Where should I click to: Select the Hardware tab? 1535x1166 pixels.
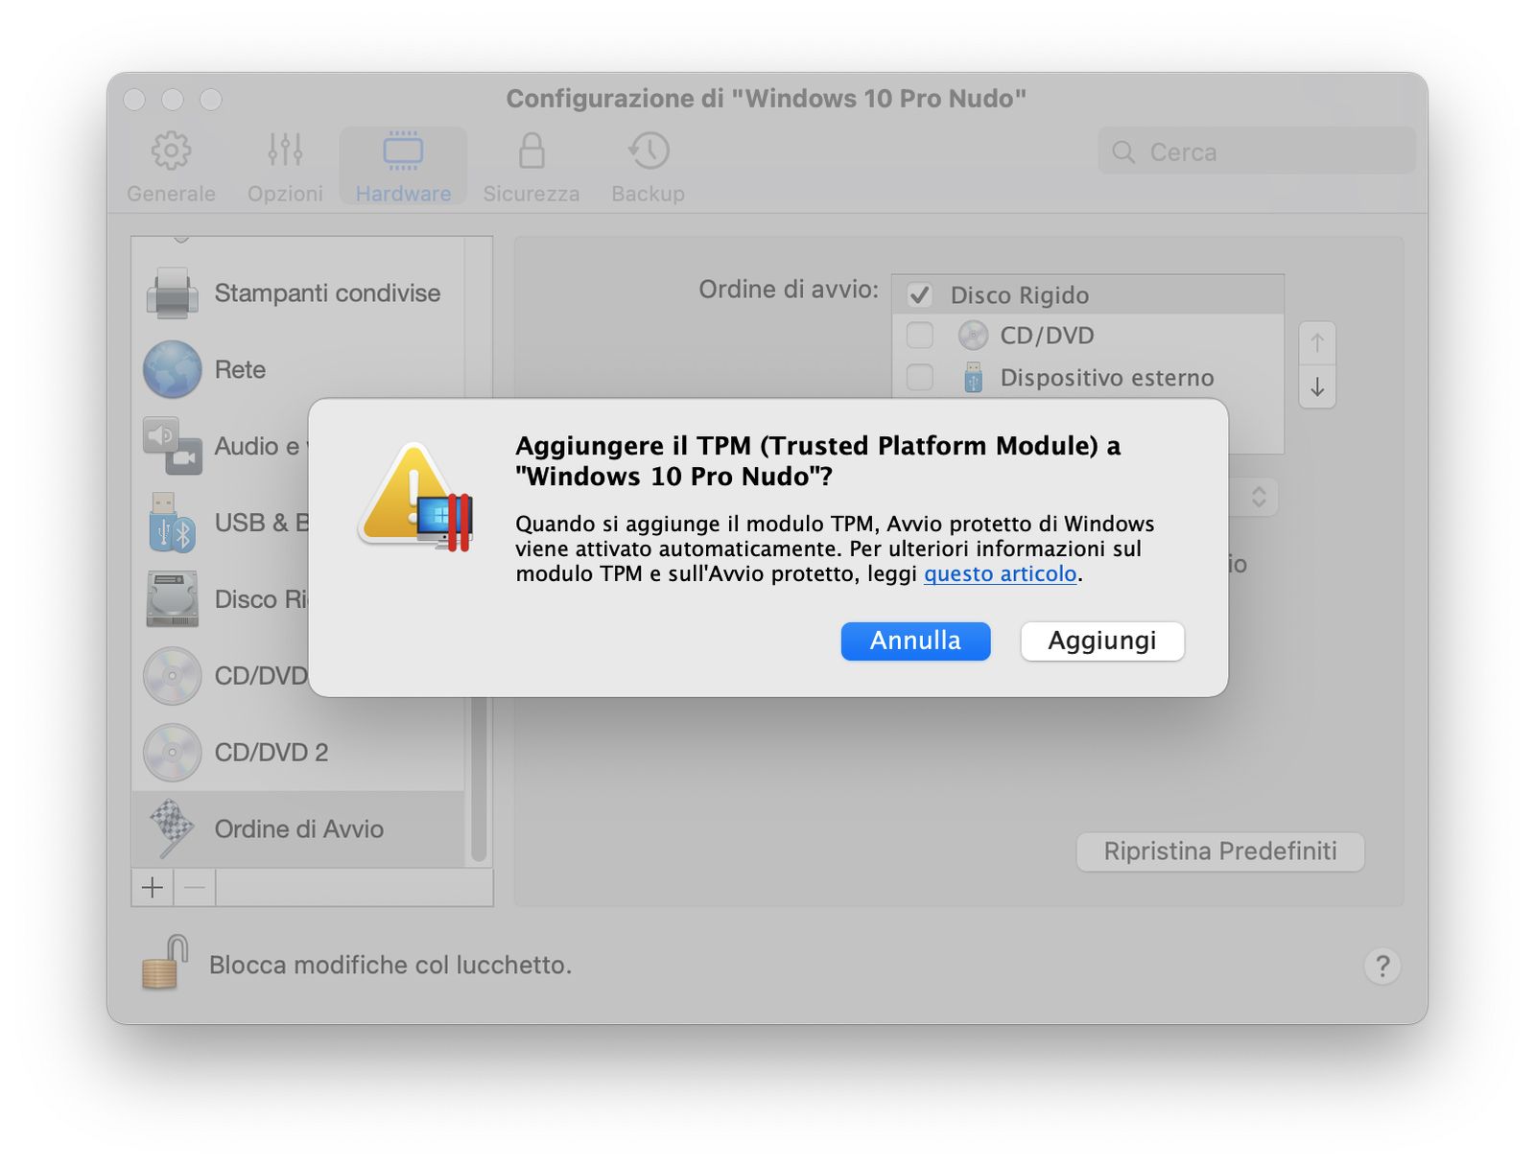(403, 167)
